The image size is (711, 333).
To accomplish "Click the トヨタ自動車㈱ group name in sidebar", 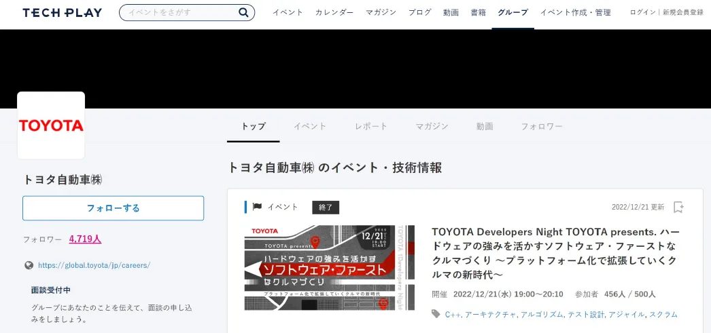I will (63, 180).
